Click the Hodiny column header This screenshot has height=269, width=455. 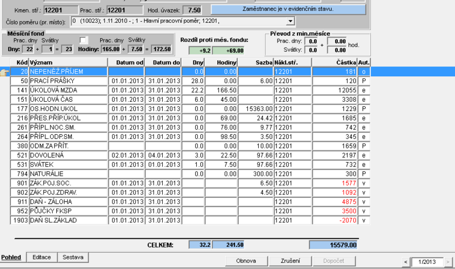pyautogui.click(x=221, y=63)
